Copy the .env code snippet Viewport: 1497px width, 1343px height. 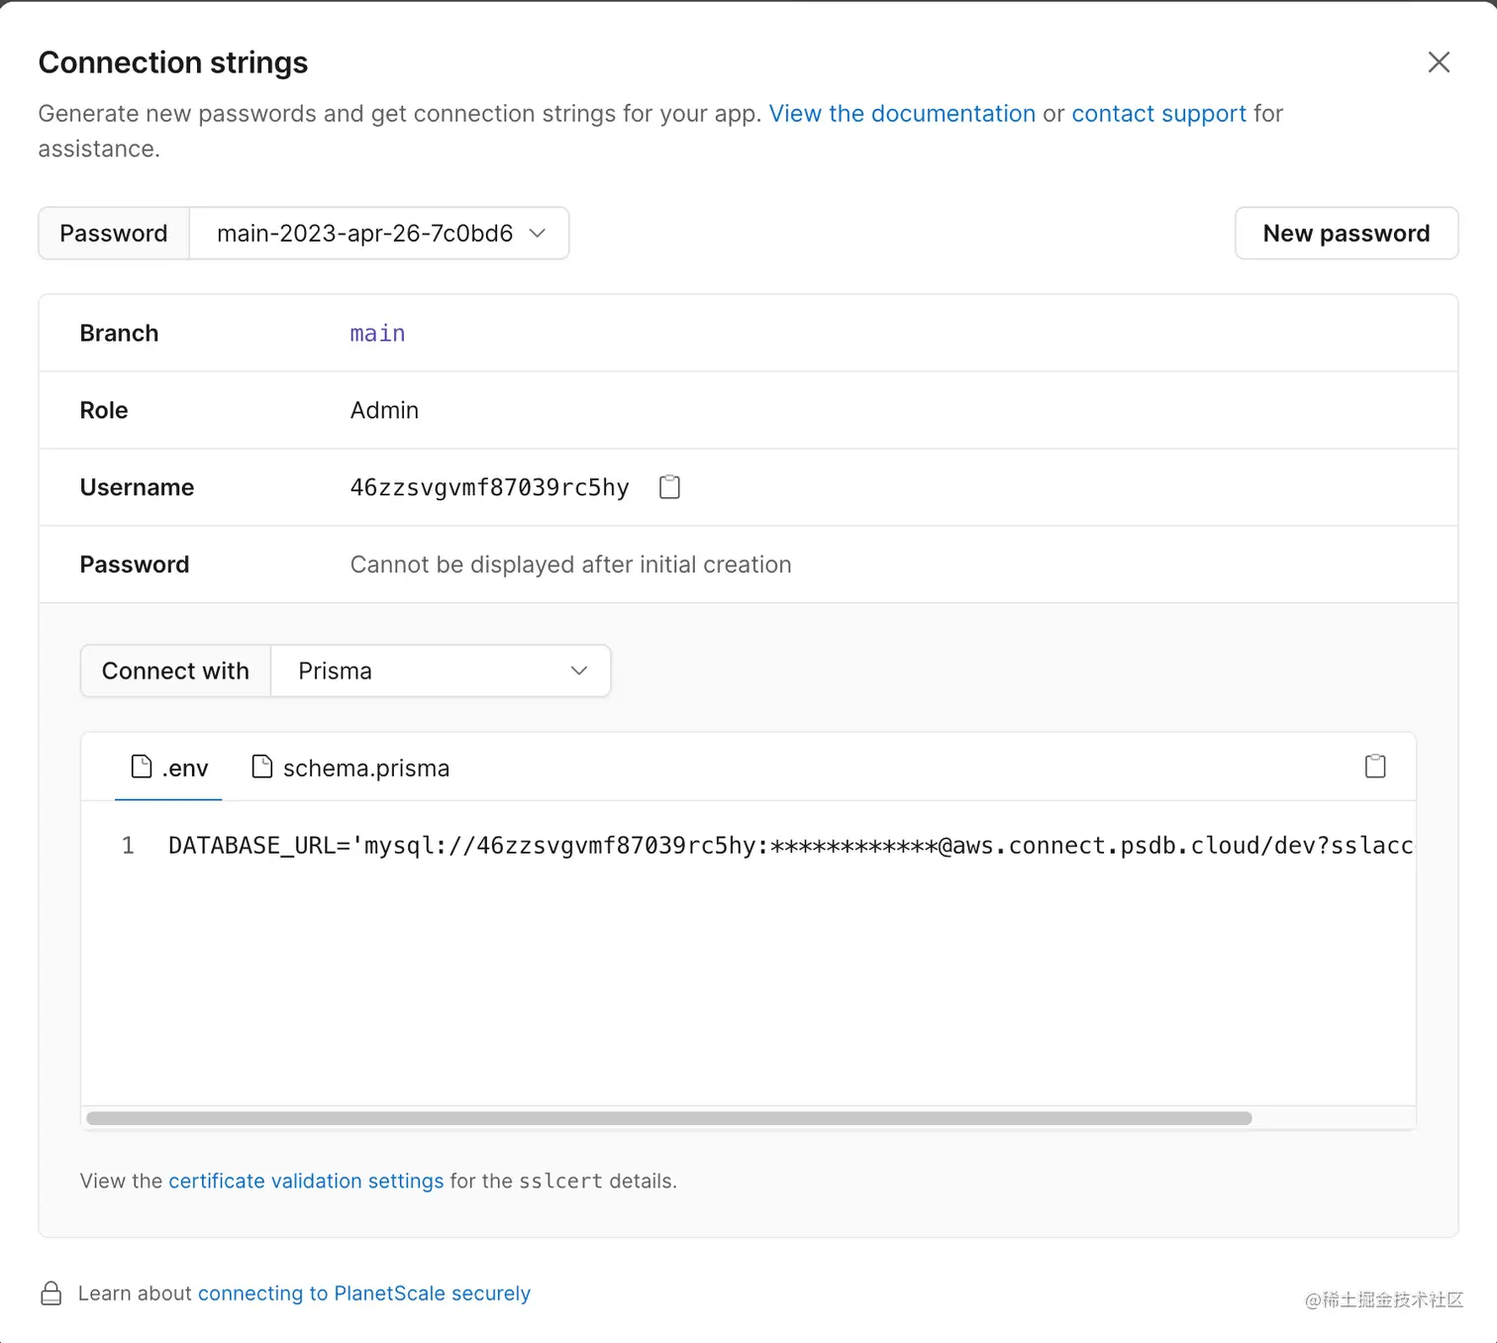pos(1375,767)
